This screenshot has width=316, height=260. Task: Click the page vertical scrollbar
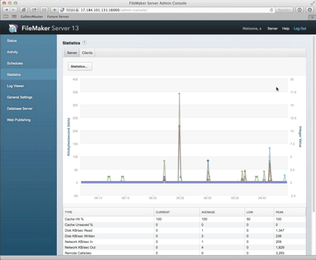point(313,123)
